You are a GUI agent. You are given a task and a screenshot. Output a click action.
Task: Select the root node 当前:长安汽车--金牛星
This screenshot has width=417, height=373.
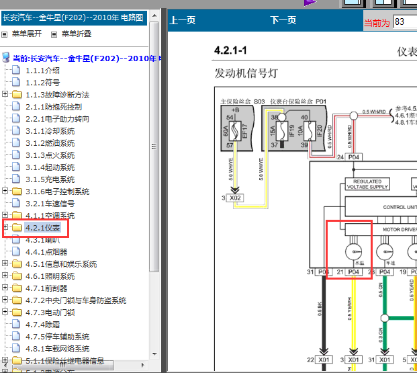[87, 58]
